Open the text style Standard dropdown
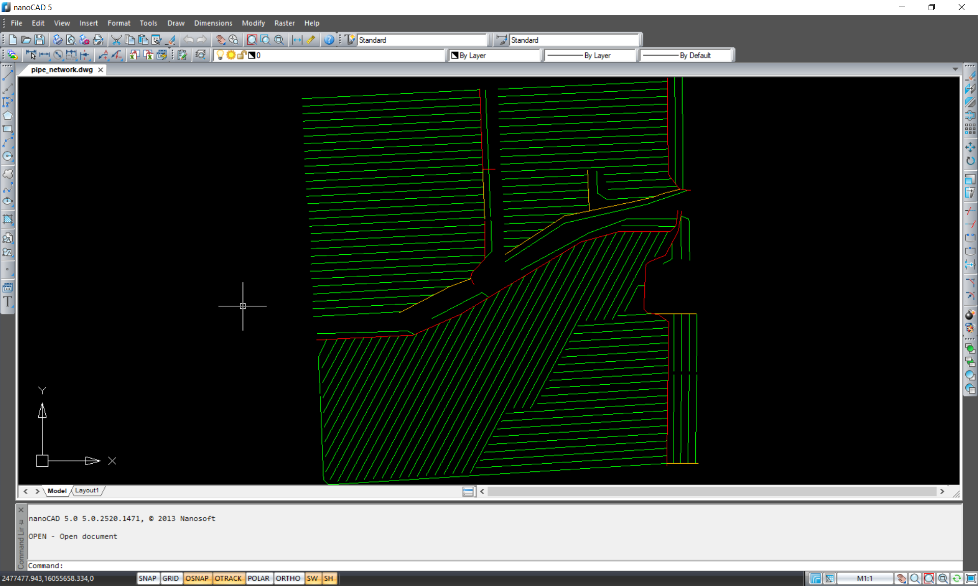 point(422,40)
